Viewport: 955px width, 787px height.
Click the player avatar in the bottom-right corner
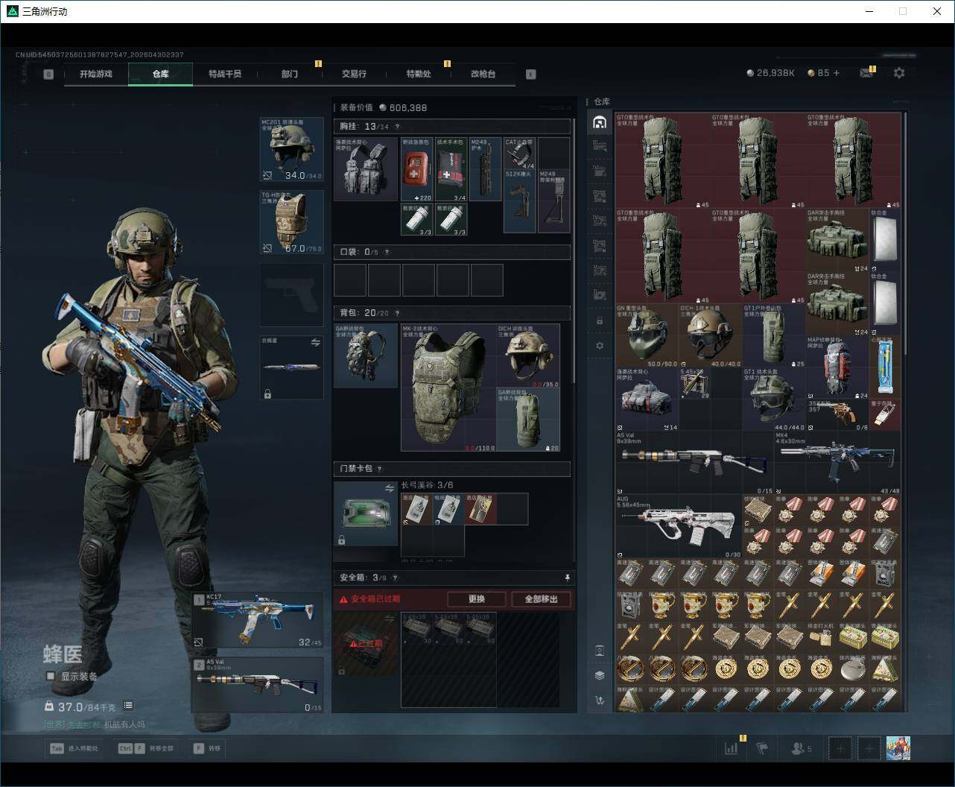pos(898,748)
